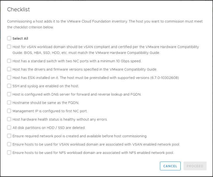Tick the vSAN compliant and certified host checkbox
Screen dimensions: 213x177
click(x=9, y=47)
